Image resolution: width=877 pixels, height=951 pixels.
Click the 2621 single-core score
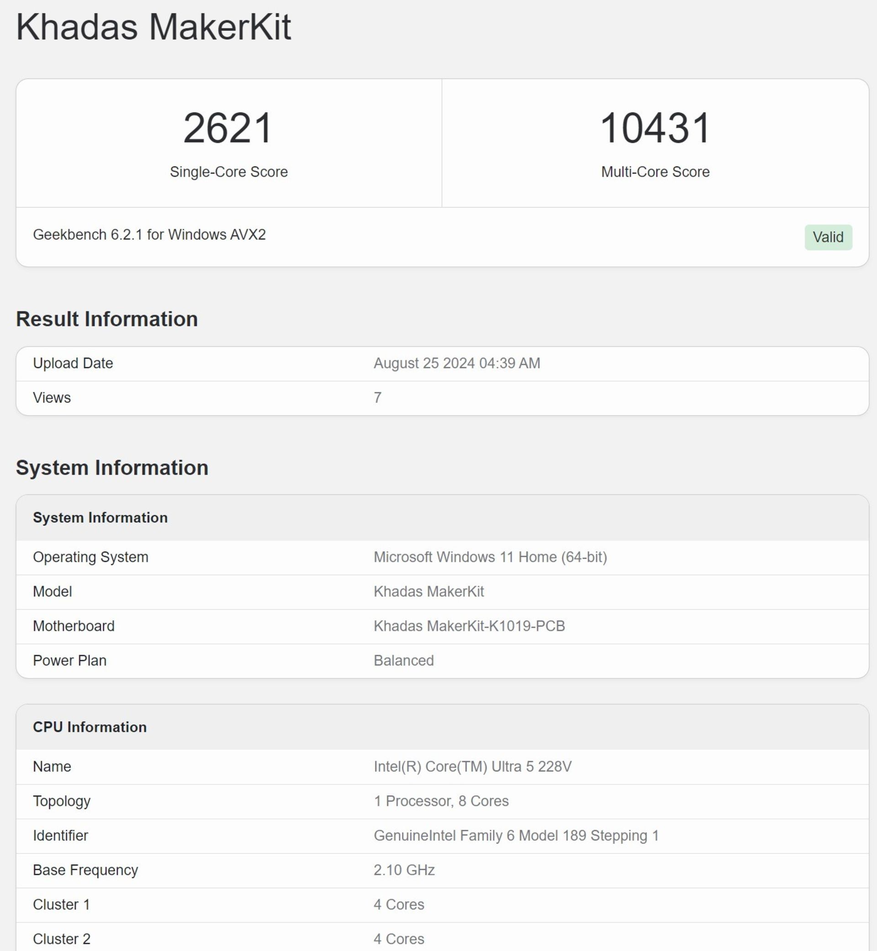228,128
